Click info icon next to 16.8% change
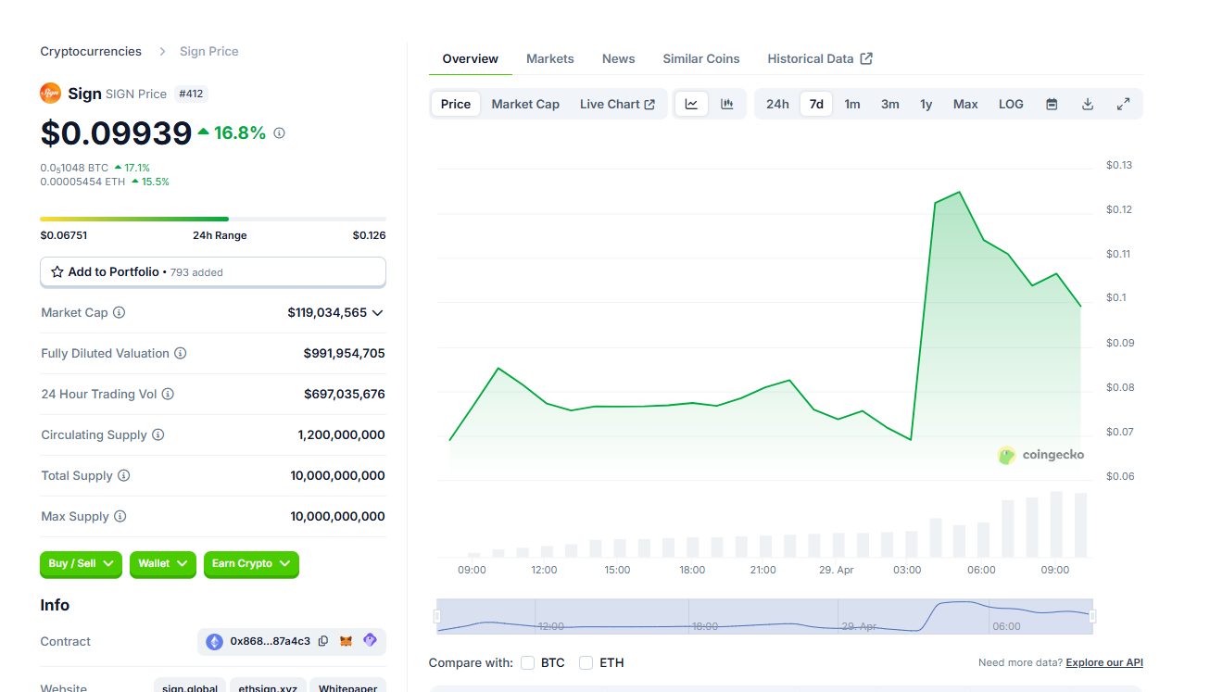This screenshot has width=1210, height=692. 279,132
